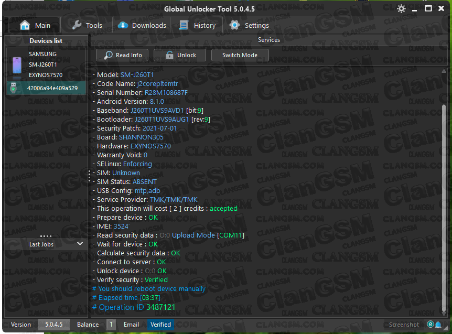Click the Services panel header
The width and height of the screenshot is (452, 334).
point(268,40)
